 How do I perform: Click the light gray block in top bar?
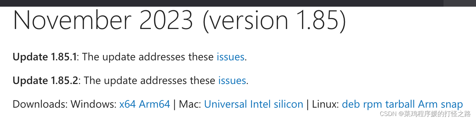460,3
